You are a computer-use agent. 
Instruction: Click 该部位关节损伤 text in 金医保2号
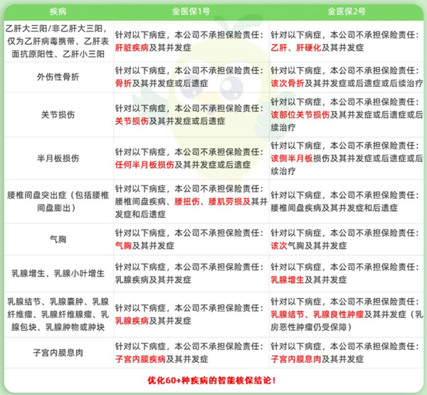(300, 115)
